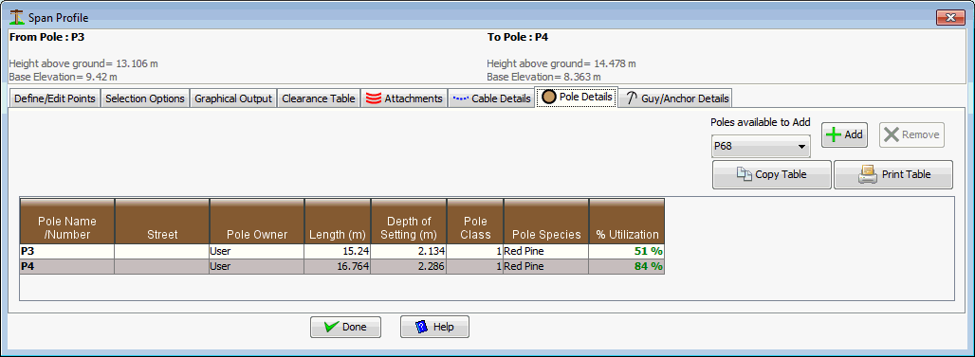975x357 pixels.
Task: Open the Attachments tab
Action: [404, 98]
